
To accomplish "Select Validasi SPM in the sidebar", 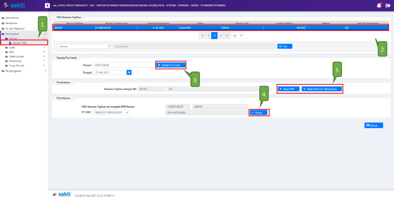I will pyautogui.click(x=20, y=43).
